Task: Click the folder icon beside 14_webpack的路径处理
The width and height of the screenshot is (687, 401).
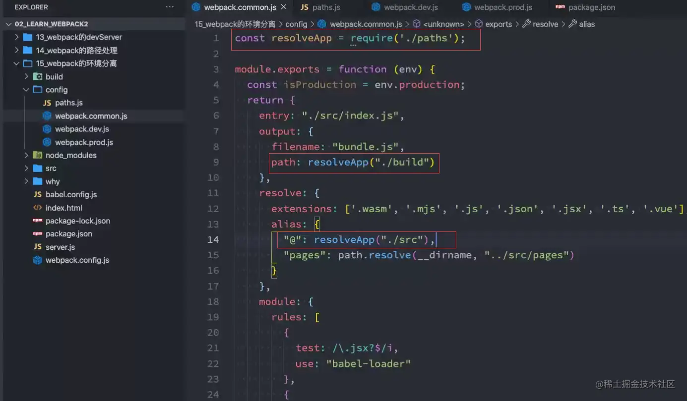Action: [x=27, y=50]
